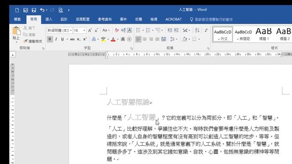Toggle Character shading button
292x164 pixels.
click(x=123, y=39)
